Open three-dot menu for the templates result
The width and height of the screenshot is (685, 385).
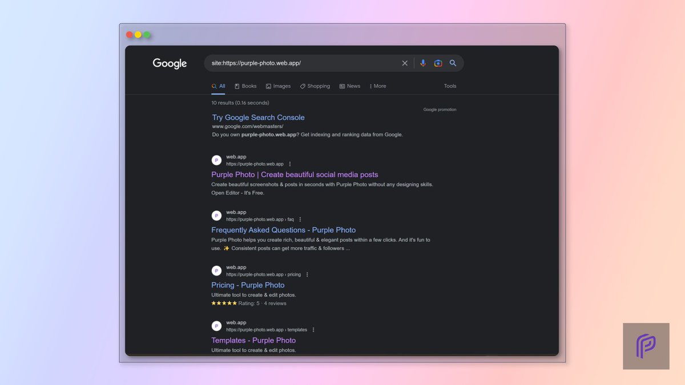313,330
